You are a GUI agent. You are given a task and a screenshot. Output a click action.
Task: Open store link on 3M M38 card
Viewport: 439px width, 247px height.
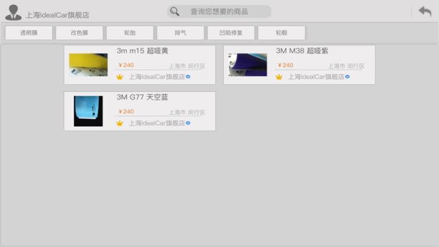tap(316, 77)
